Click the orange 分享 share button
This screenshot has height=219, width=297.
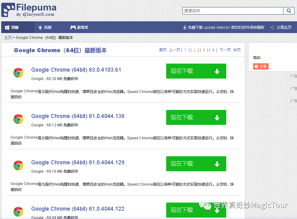pos(261,66)
